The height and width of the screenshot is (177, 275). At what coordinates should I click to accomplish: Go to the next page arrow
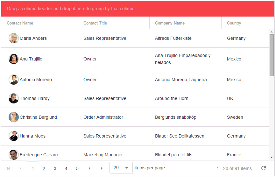89,168
